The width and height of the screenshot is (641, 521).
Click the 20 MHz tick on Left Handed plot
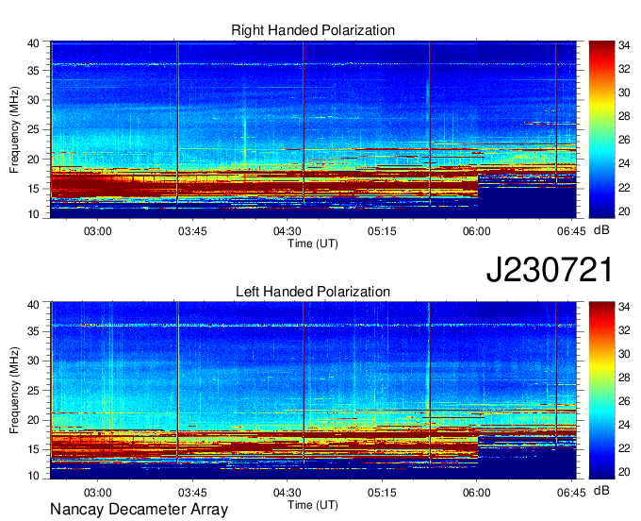33,420
